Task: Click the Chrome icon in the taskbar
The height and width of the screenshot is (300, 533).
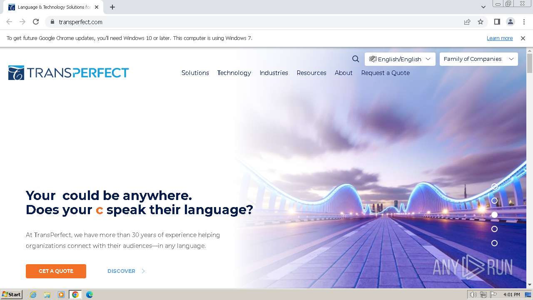Action: 75,295
